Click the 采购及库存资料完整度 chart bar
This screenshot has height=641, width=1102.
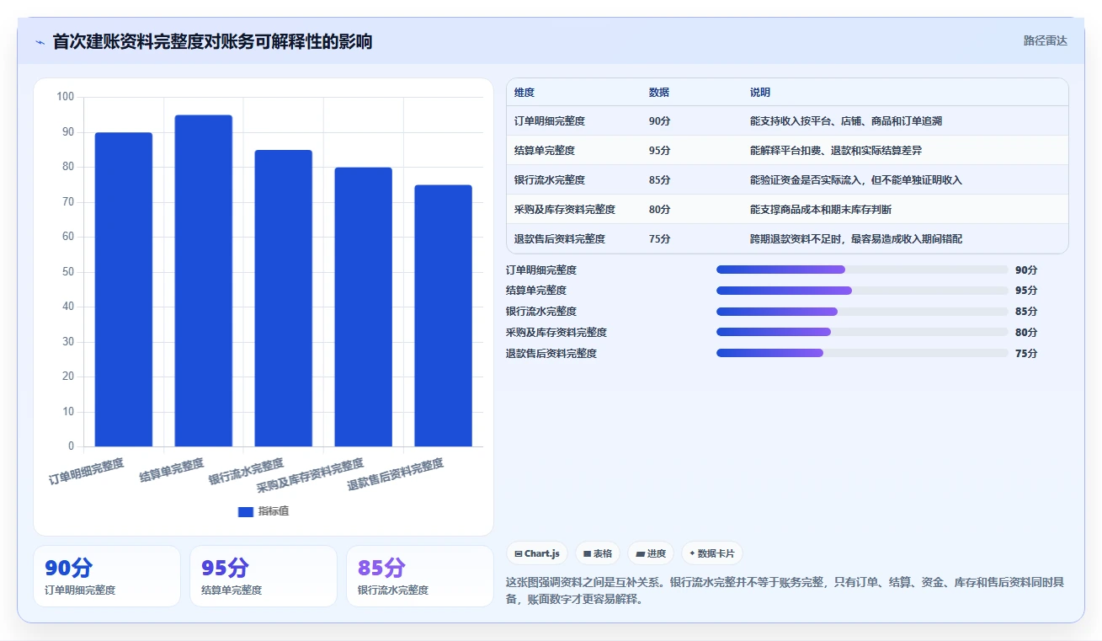tap(364, 307)
